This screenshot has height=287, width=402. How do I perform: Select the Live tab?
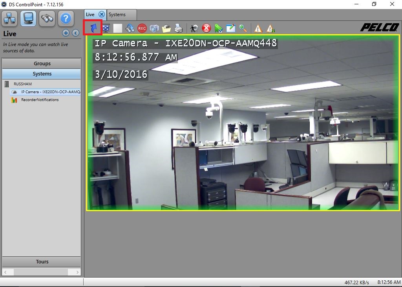[x=91, y=14]
